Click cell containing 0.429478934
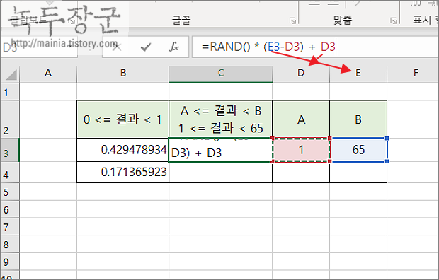This screenshot has width=439, height=280. (123, 150)
